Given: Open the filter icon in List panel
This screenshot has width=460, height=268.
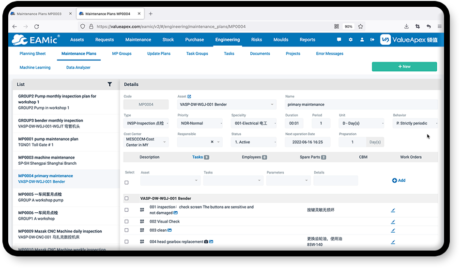Looking at the screenshot, I should (x=110, y=84).
